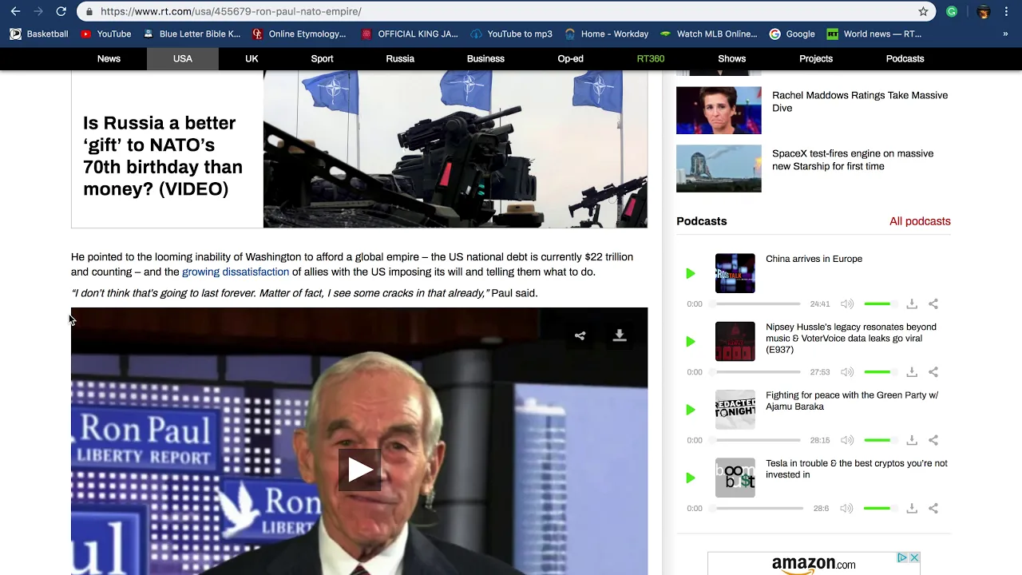Download 'Fighting for peace' podcast

[912, 440]
